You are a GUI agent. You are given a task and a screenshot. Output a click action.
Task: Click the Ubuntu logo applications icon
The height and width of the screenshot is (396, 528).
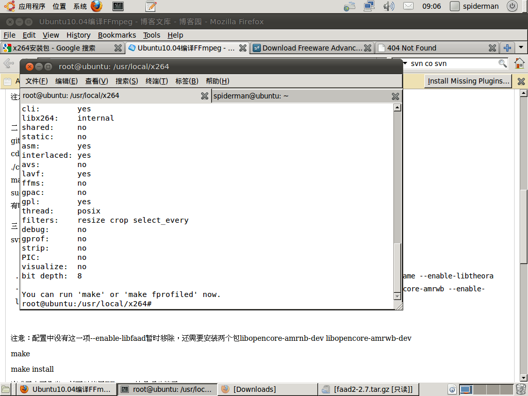click(9, 6)
